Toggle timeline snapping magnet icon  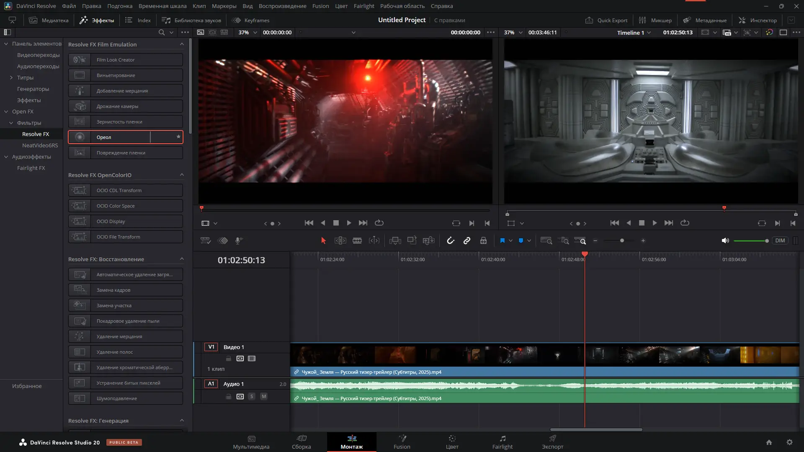451,241
